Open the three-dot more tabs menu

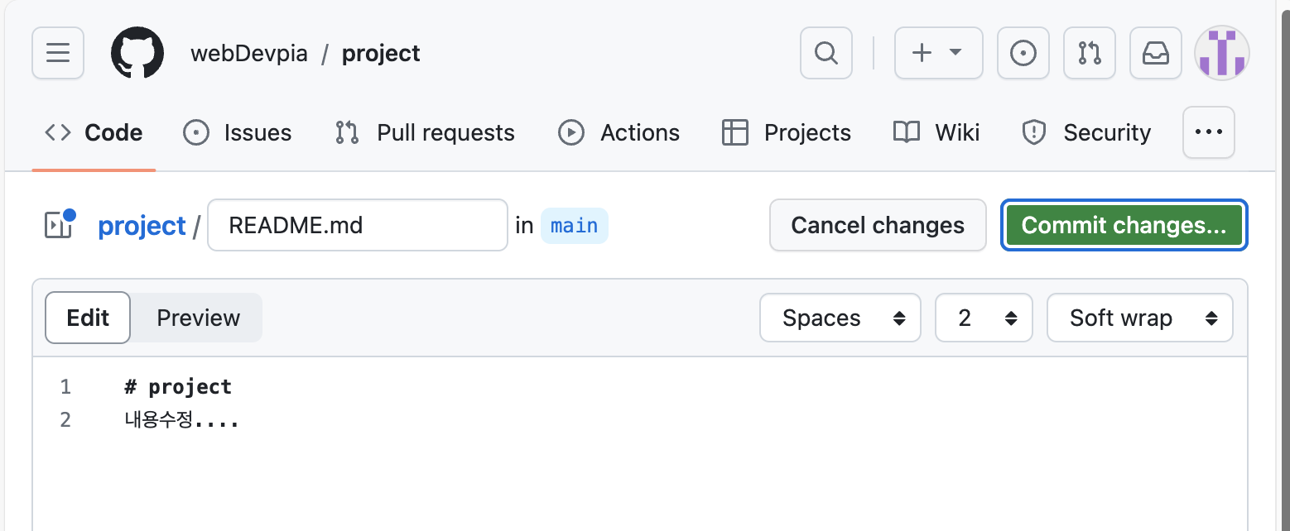1208,132
